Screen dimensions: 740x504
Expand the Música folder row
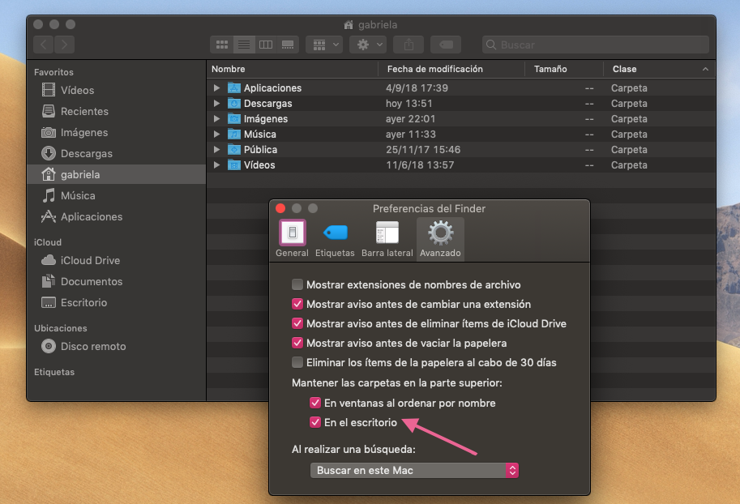pyautogui.click(x=216, y=135)
